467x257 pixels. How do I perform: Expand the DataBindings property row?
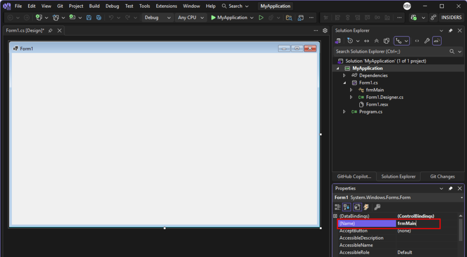click(x=335, y=216)
